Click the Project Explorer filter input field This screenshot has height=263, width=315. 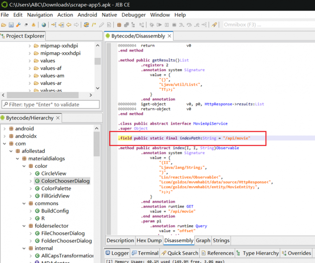pos(50,104)
